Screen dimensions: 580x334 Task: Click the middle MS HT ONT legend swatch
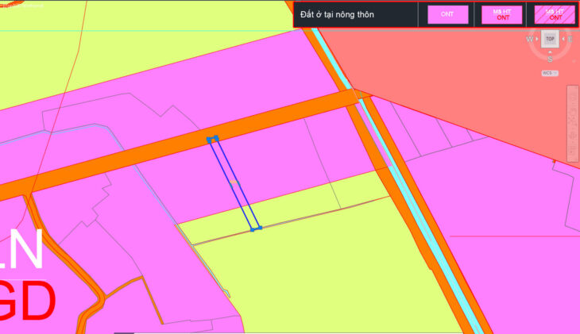[501, 14]
